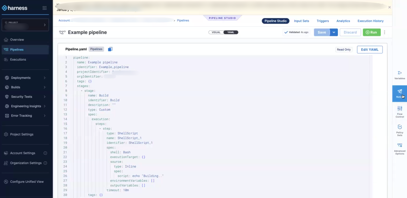Open the Notify panel in right rail
Viewport: 407px width, 198px height.
click(400, 94)
